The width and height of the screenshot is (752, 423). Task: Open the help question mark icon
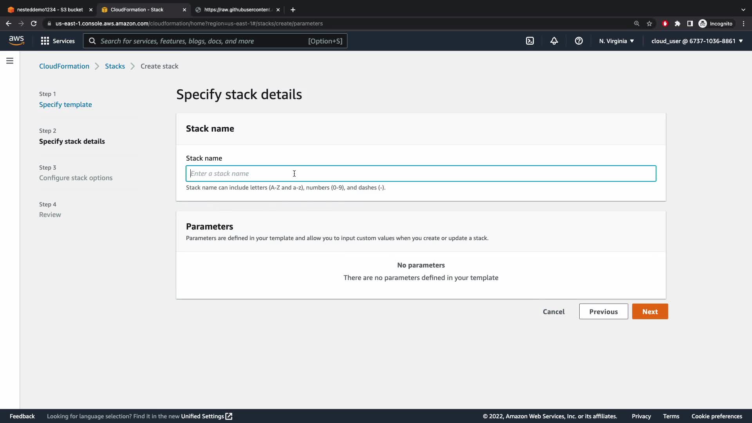pos(578,41)
